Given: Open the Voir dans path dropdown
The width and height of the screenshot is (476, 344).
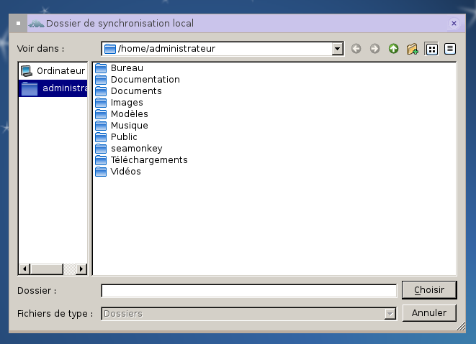Looking at the screenshot, I should pyautogui.click(x=337, y=48).
